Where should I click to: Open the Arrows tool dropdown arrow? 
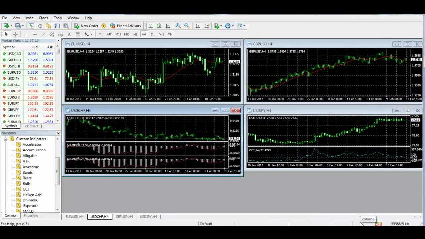[x=91, y=34]
